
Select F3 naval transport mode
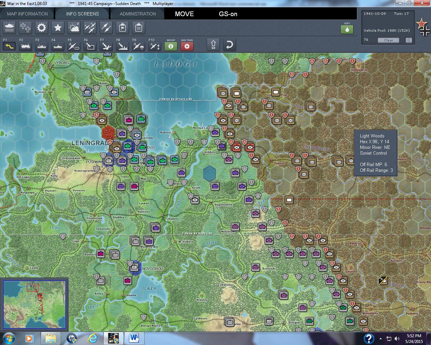point(41,46)
